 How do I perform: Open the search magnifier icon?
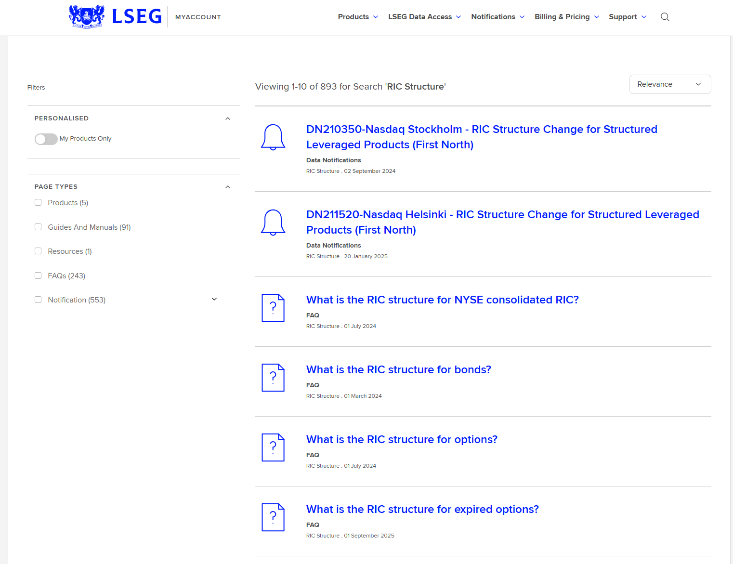pyautogui.click(x=665, y=17)
